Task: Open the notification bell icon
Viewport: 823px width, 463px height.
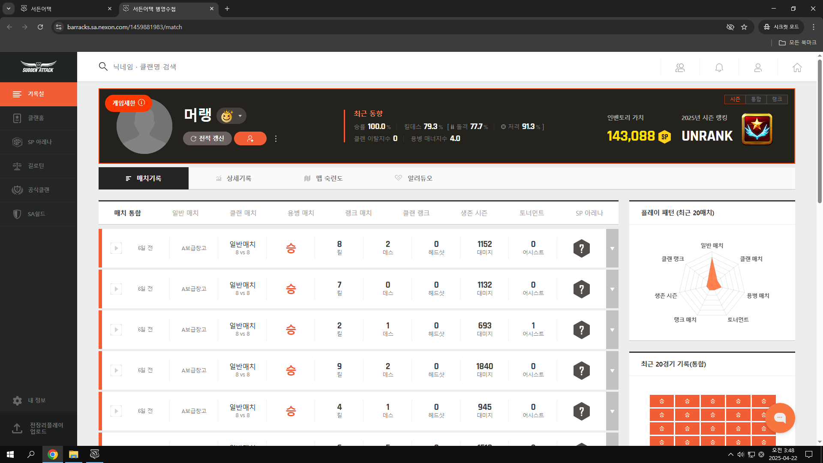Action: (x=719, y=68)
